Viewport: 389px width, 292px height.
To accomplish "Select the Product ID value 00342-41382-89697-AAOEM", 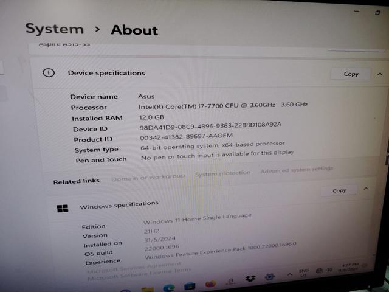I will (186, 136).
